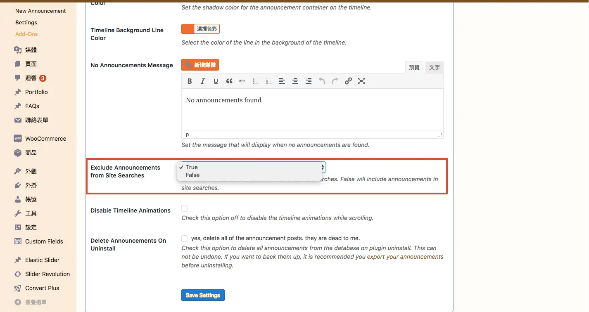589x312 pixels.
Task: Insert or edit link icon
Action: 348,81
